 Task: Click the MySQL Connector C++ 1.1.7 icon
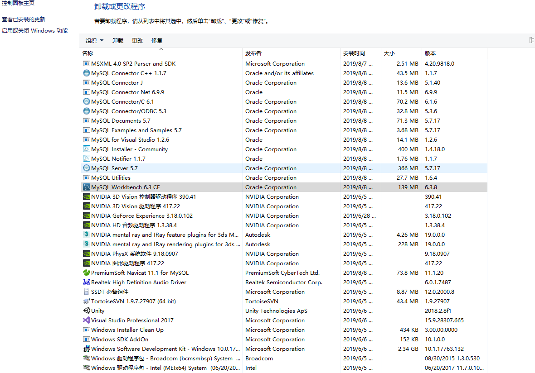coord(86,73)
